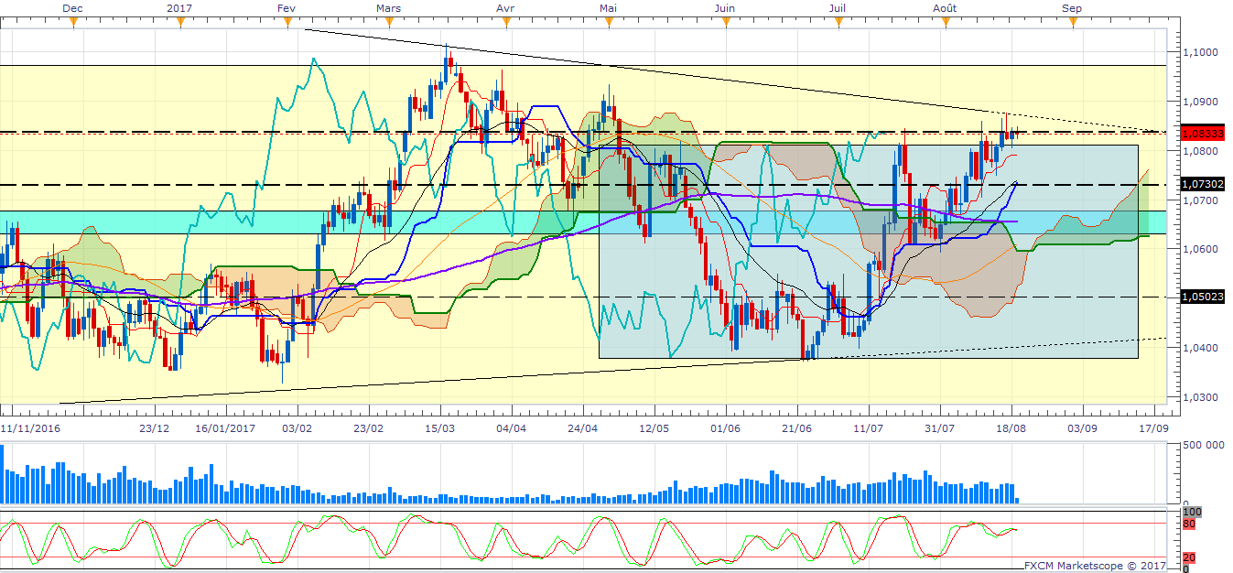Click the orange marker under Mars

point(391,22)
